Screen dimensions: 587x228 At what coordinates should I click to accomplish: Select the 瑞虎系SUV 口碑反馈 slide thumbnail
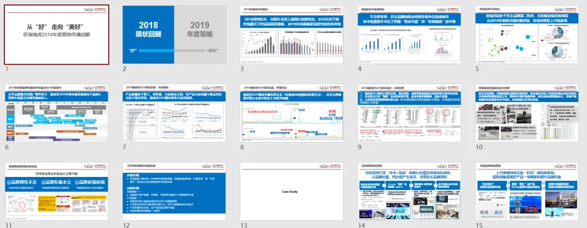(x=409, y=113)
